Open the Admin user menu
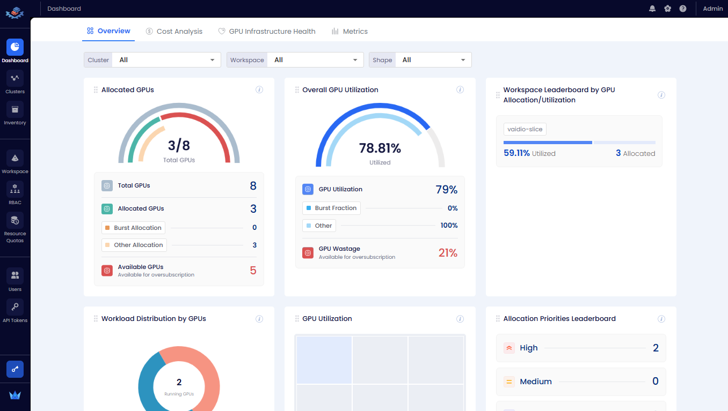 pyautogui.click(x=712, y=9)
